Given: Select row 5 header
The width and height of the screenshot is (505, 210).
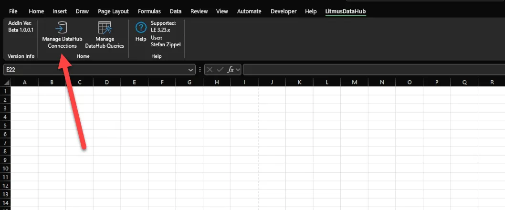Looking at the screenshot, I should (x=5, y=126).
